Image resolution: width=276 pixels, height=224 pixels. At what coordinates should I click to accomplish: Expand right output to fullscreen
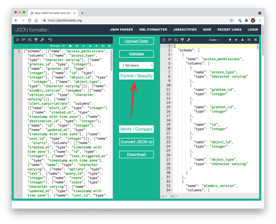(x=255, y=40)
